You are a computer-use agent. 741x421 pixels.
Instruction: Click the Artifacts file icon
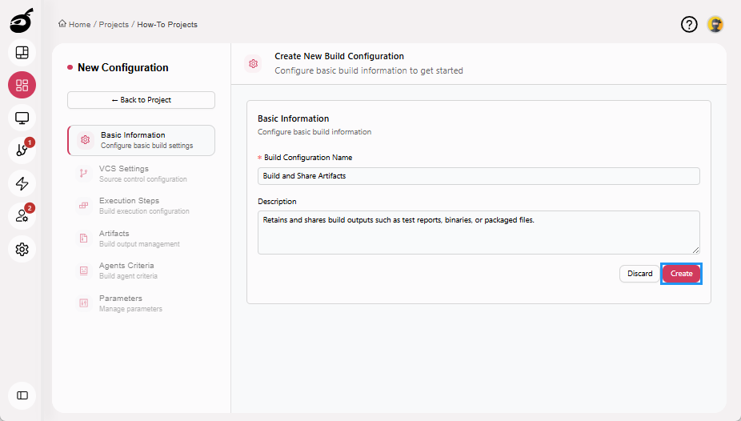click(x=84, y=239)
